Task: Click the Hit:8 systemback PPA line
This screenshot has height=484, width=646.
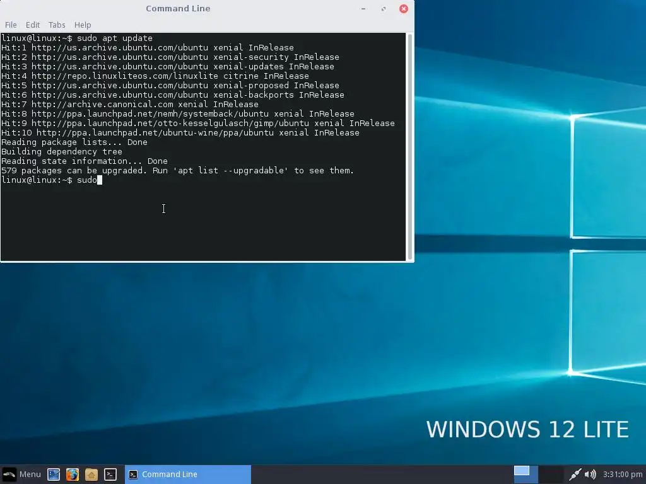Action: click(x=177, y=114)
